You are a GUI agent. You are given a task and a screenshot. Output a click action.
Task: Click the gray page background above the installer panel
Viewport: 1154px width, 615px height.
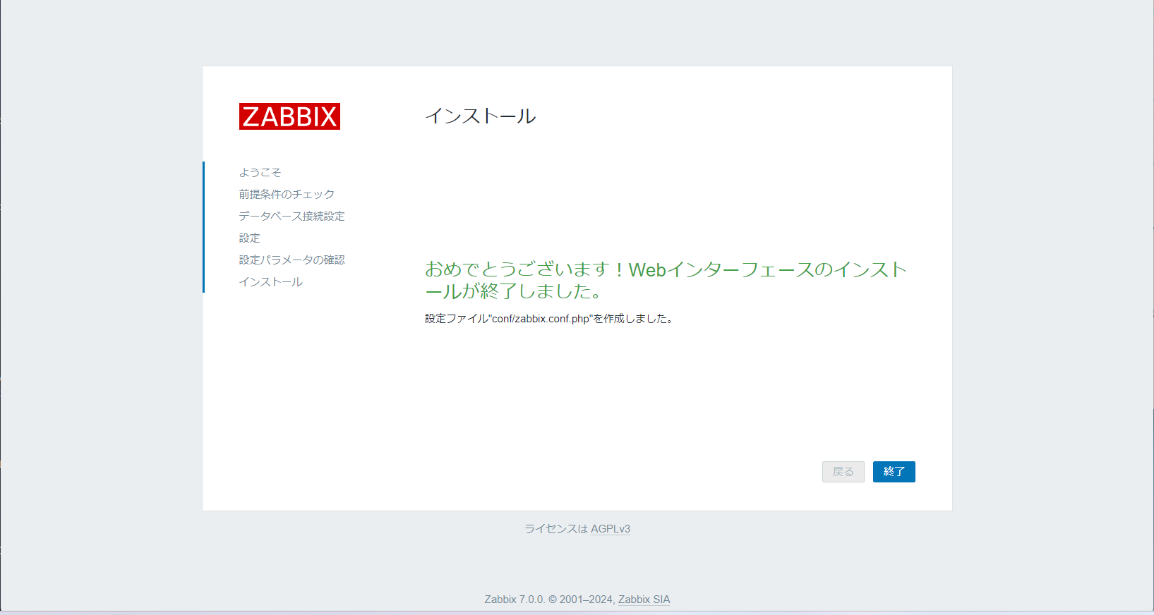pyautogui.click(x=577, y=32)
